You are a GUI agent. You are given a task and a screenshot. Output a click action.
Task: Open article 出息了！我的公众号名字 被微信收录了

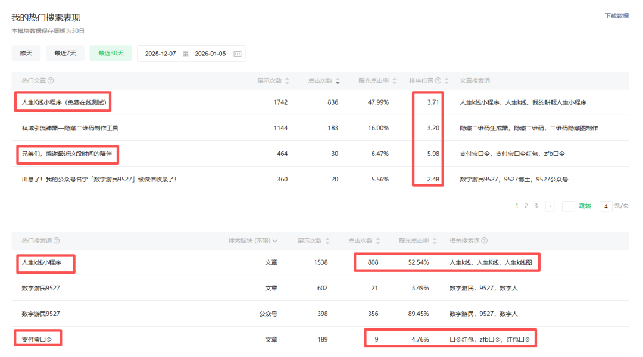tap(99, 180)
